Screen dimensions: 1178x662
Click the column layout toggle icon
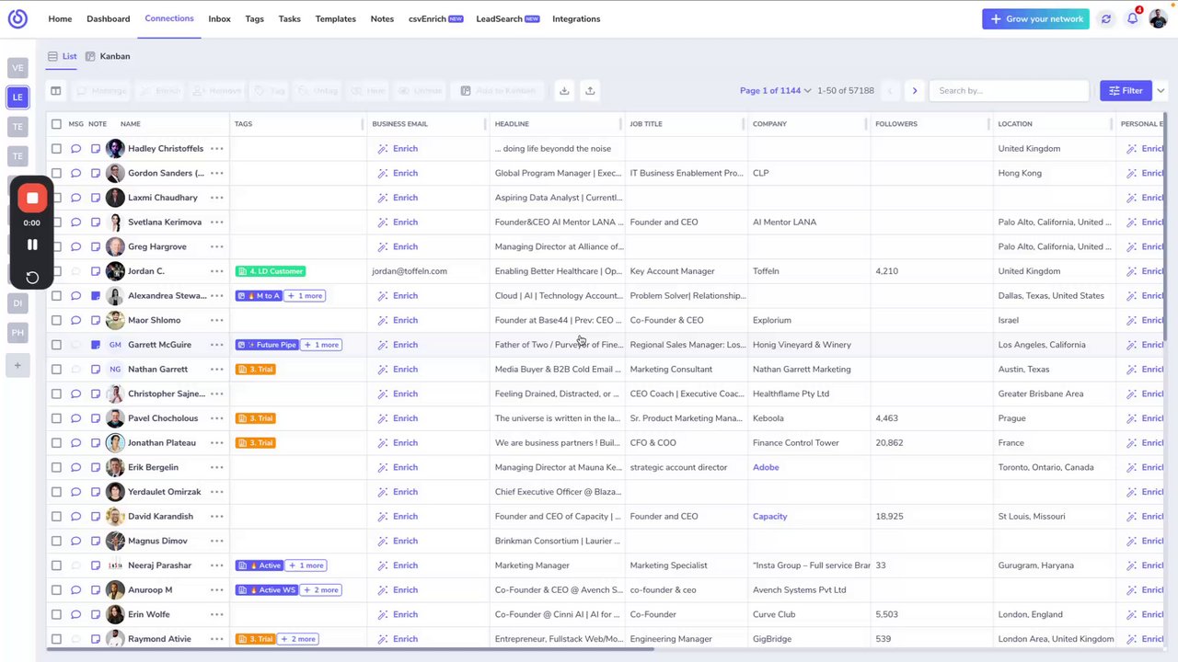click(56, 90)
